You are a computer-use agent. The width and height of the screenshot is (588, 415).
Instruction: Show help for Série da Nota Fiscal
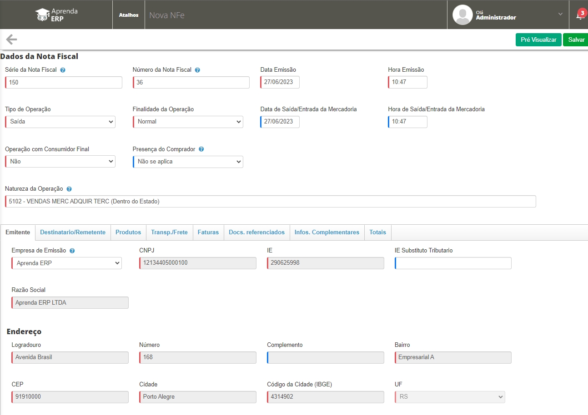pos(63,70)
